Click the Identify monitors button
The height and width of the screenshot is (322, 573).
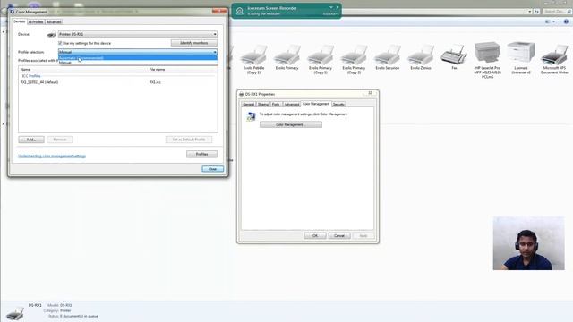click(194, 43)
